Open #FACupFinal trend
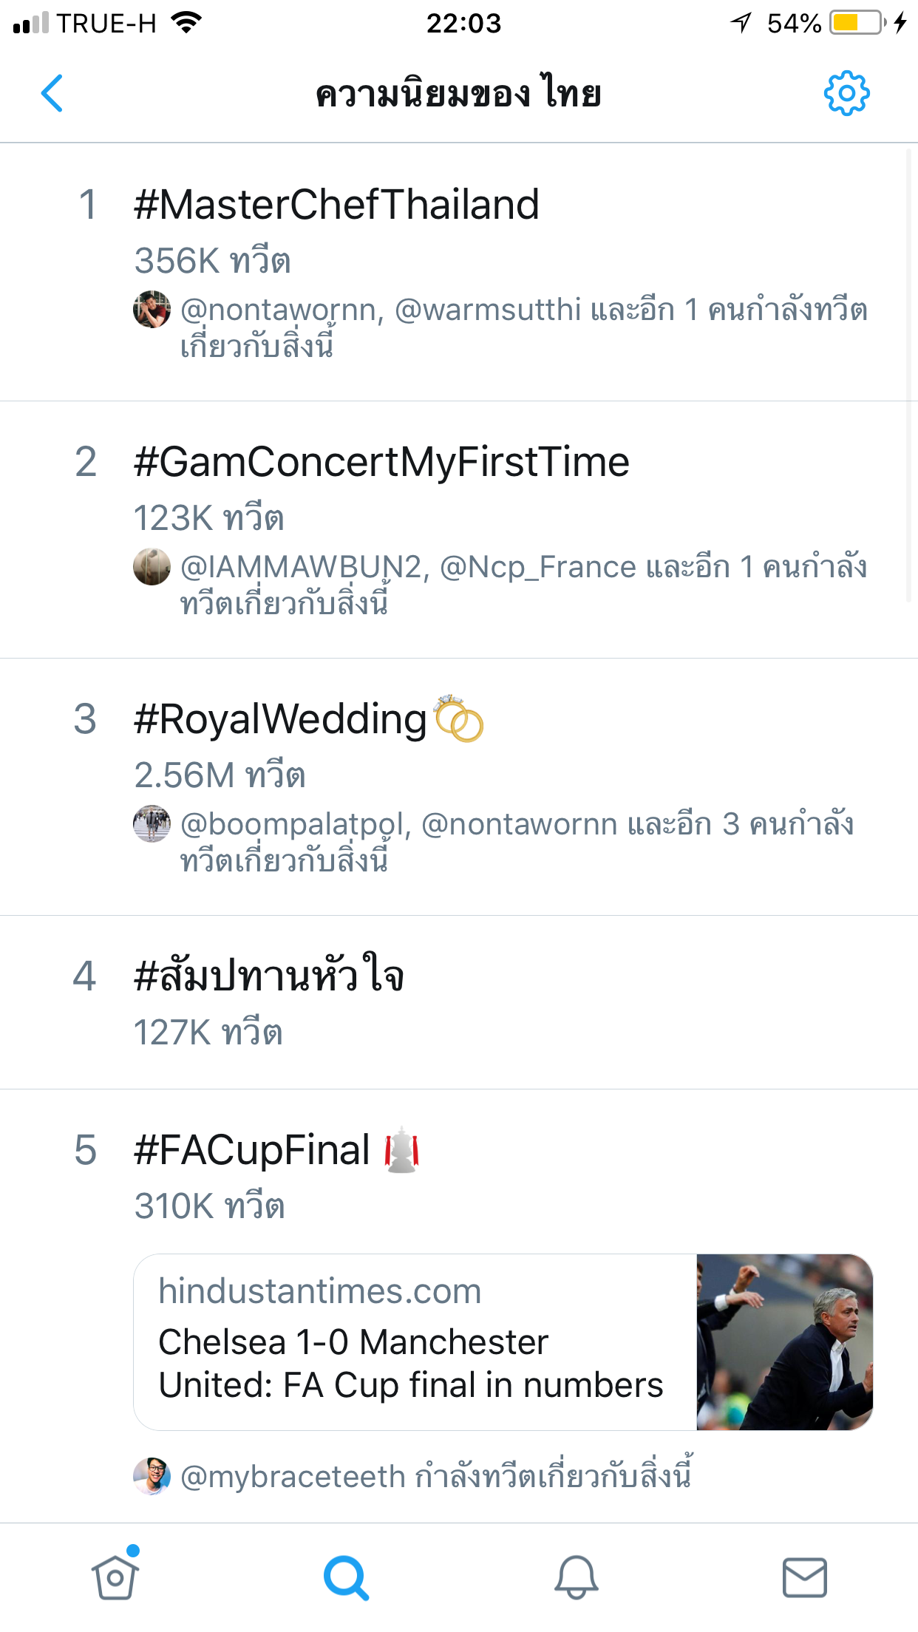 276,1150
